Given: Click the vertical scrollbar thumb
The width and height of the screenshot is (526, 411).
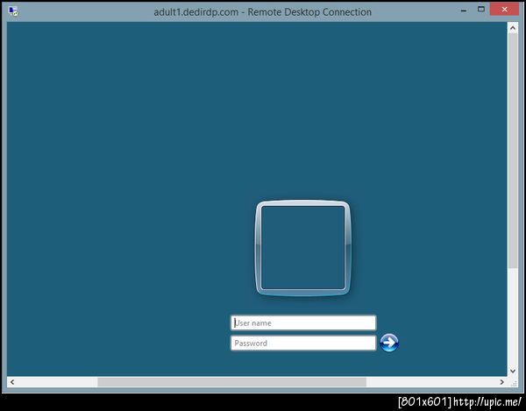Looking at the screenshot, I should pos(512,151).
